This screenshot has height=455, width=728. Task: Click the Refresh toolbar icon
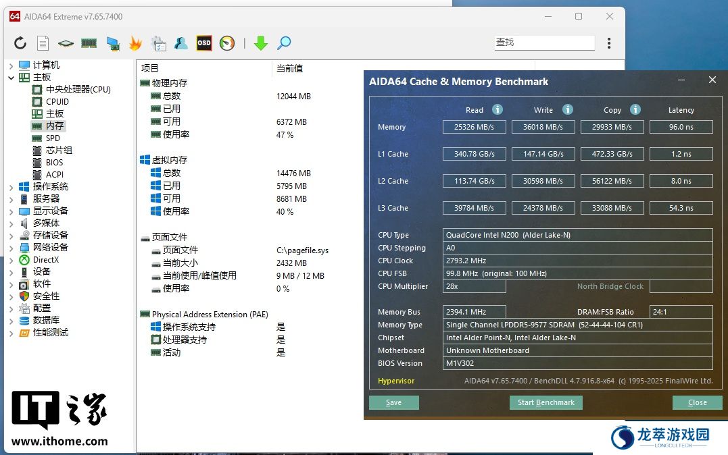click(x=20, y=43)
